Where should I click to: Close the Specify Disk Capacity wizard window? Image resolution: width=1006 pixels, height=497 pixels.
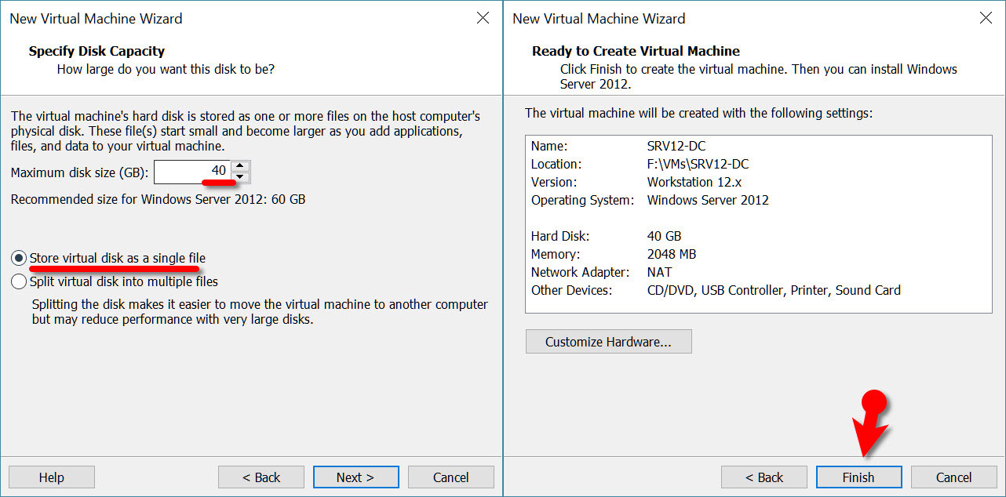point(483,18)
